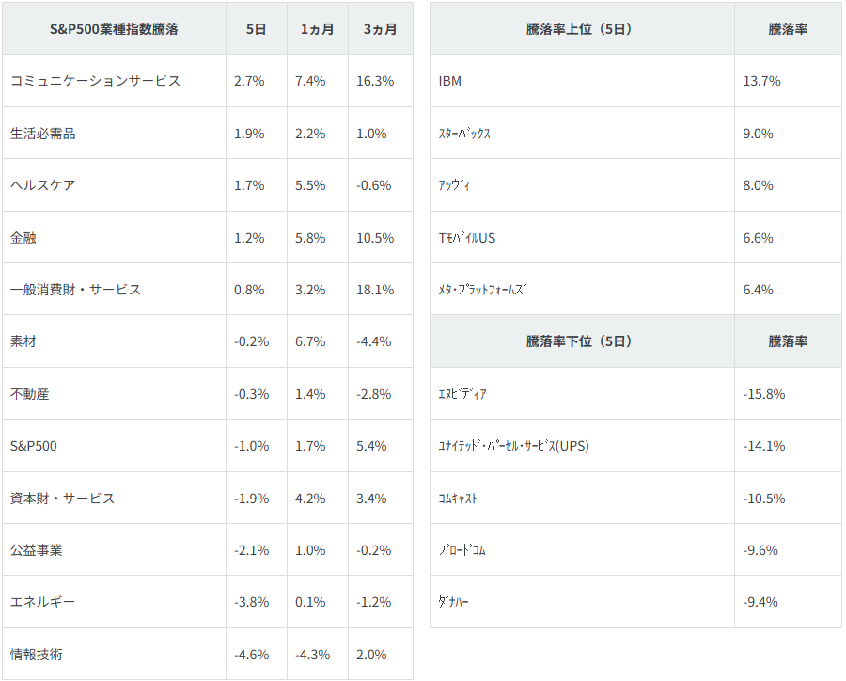Click the ユナイテッド・パーセル・サービス(UPS) cell
Screen dimensions: 846x681
(513, 446)
